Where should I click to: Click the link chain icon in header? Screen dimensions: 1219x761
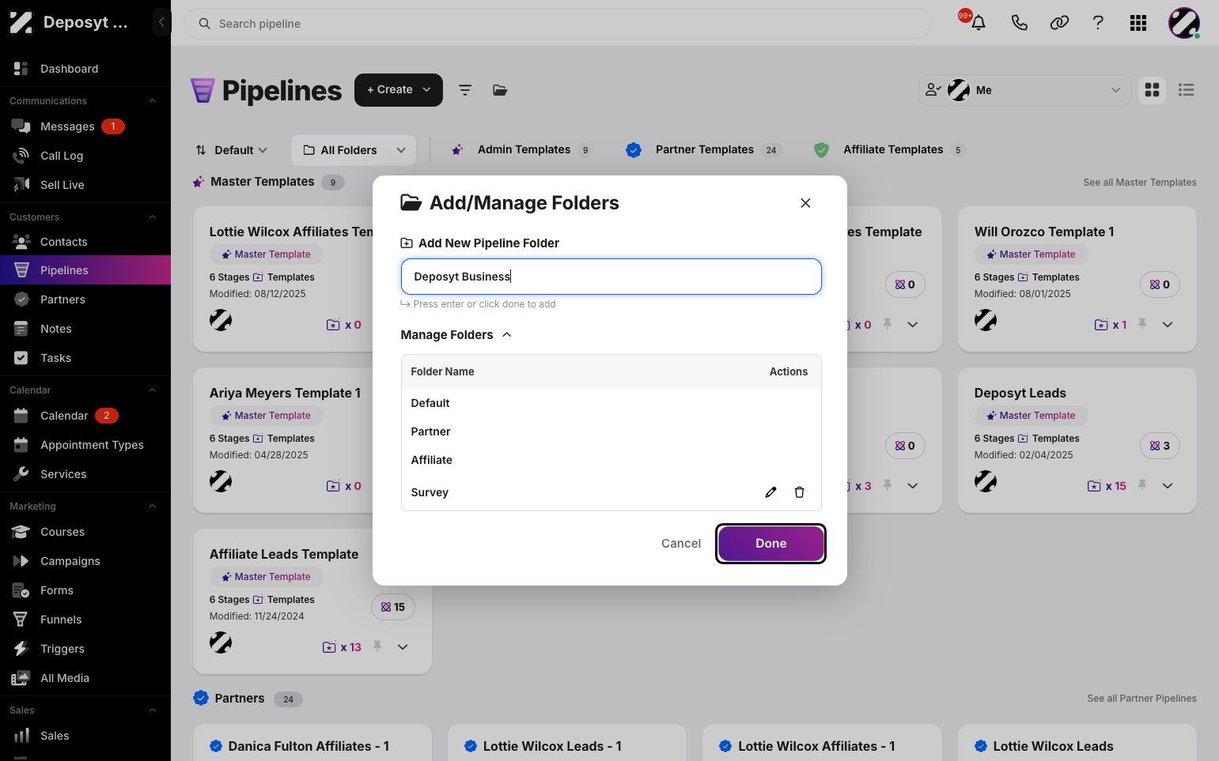1059,23
